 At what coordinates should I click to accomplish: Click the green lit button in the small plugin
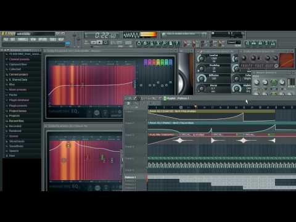pos(274,82)
